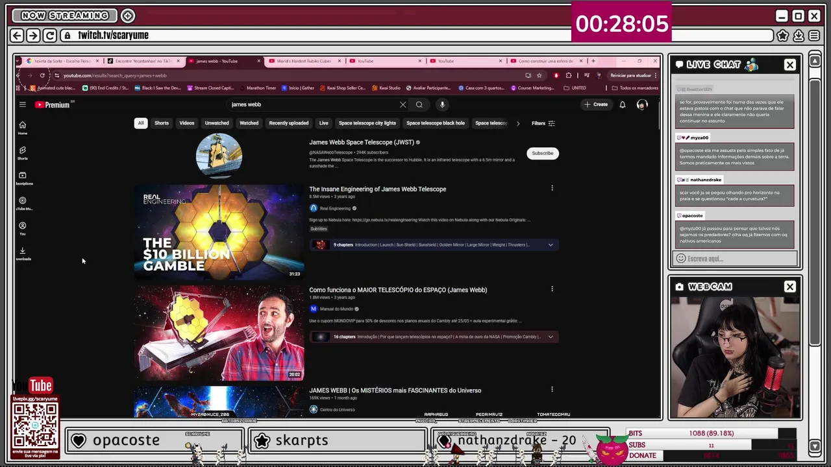
Task: Open YouTube guide hamburger menu
Action: [22, 104]
